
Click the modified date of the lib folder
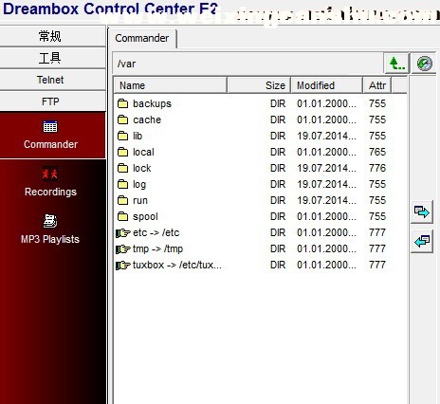(326, 136)
